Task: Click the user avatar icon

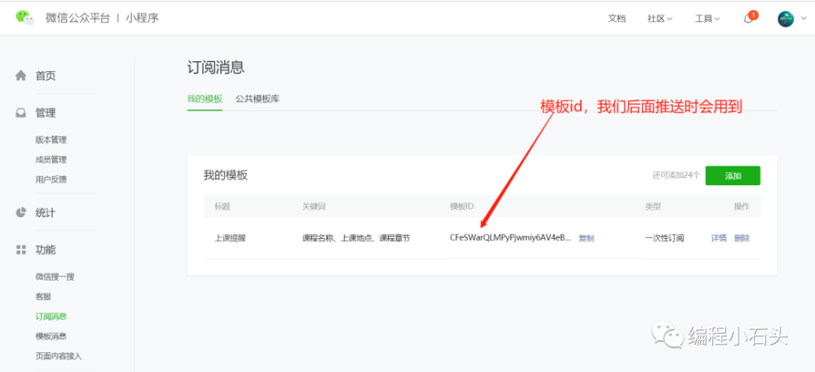Action: coord(785,19)
